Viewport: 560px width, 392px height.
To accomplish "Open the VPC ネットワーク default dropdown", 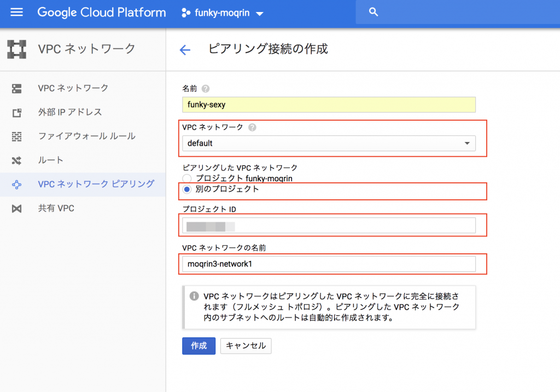I will (329, 144).
